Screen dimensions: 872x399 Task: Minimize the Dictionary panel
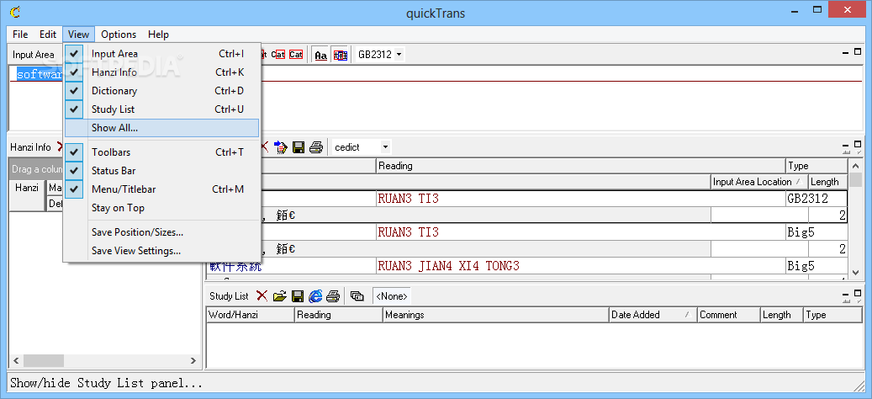click(x=847, y=145)
